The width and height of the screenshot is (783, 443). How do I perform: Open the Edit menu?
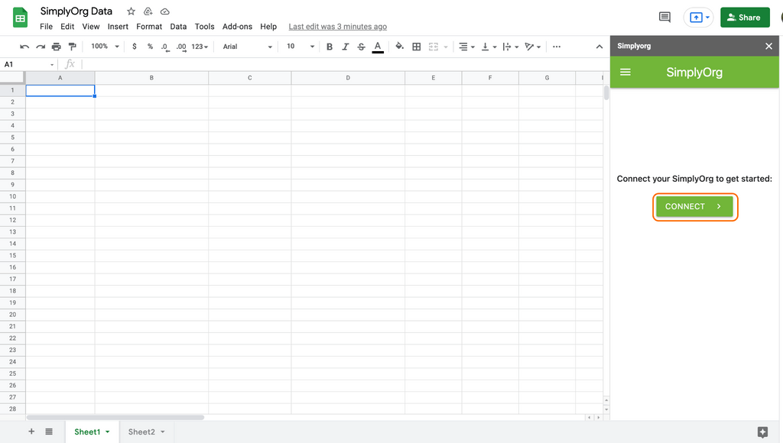[67, 27]
